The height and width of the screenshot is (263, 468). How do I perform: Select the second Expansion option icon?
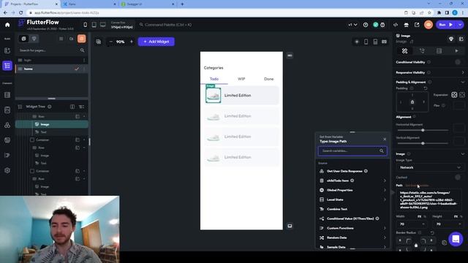tap(462, 95)
